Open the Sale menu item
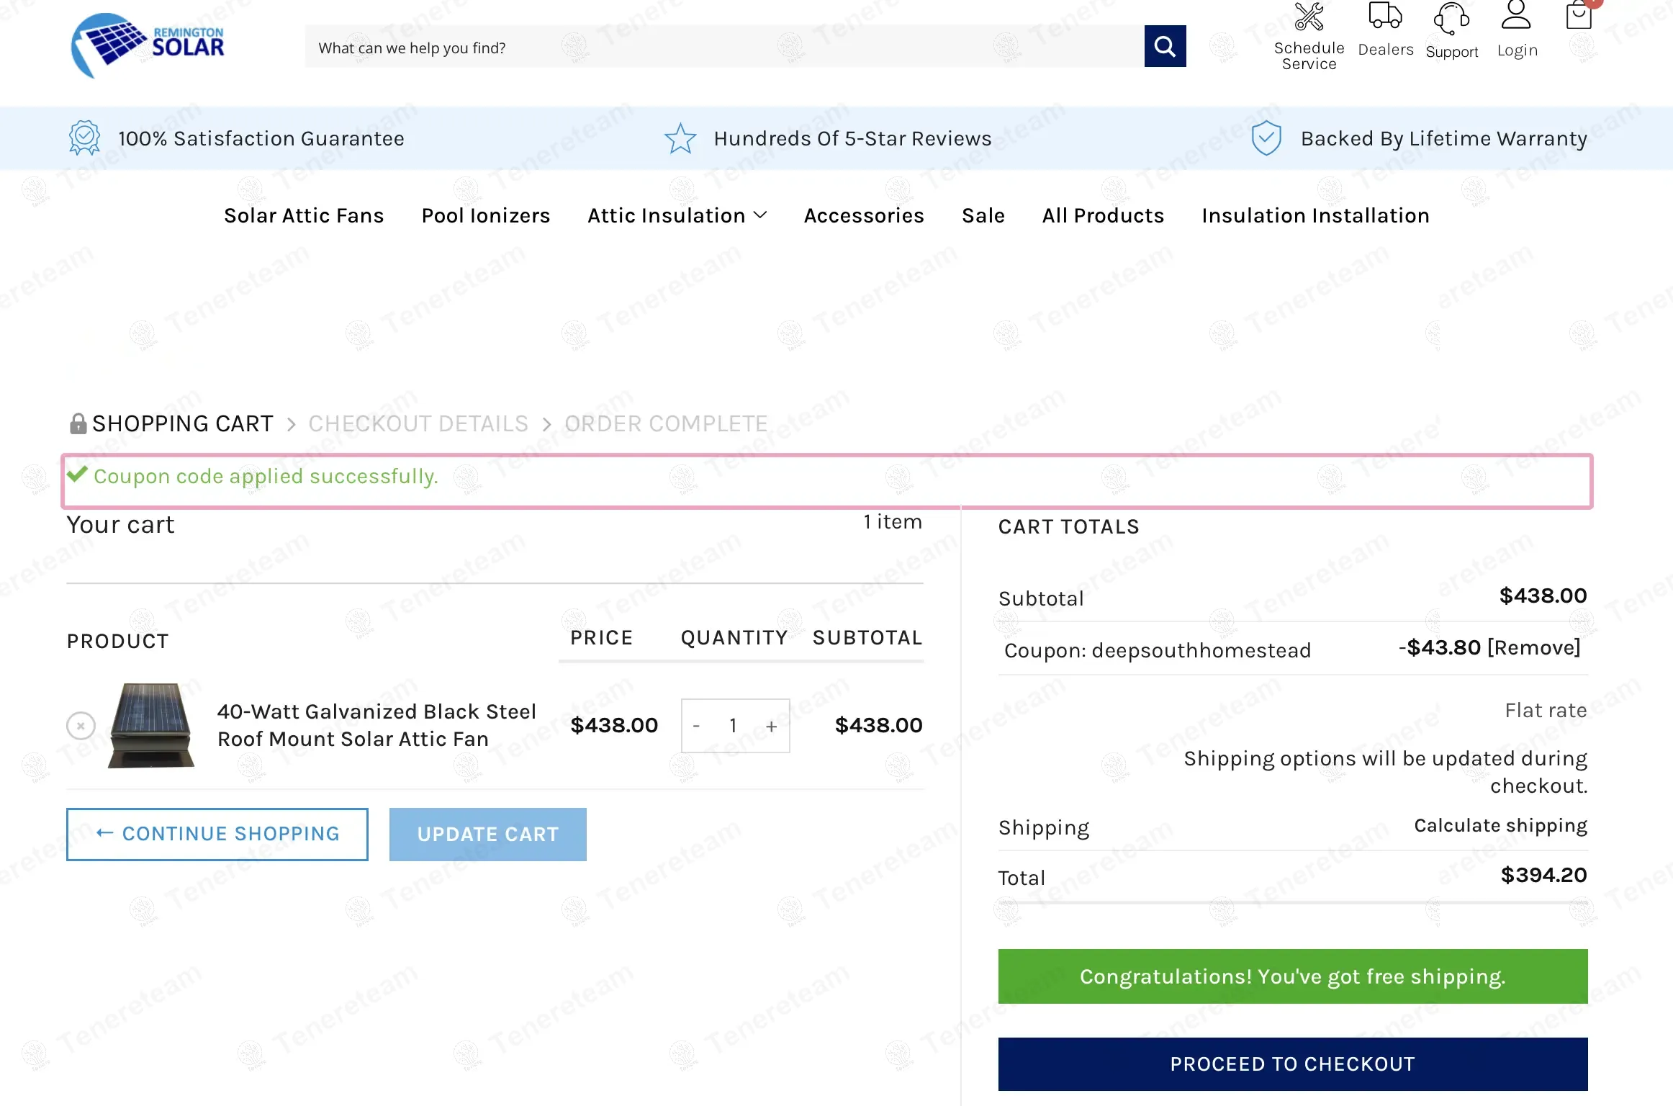Image resolution: width=1673 pixels, height=1106 pixels. [x=983, y=215]
